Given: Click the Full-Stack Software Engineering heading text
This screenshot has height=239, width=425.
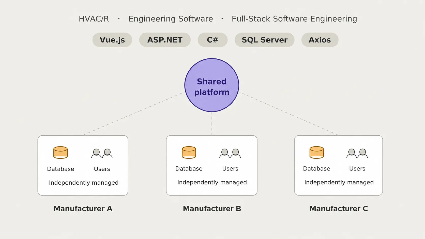Looking at the screenshot, I should point(294,19).
